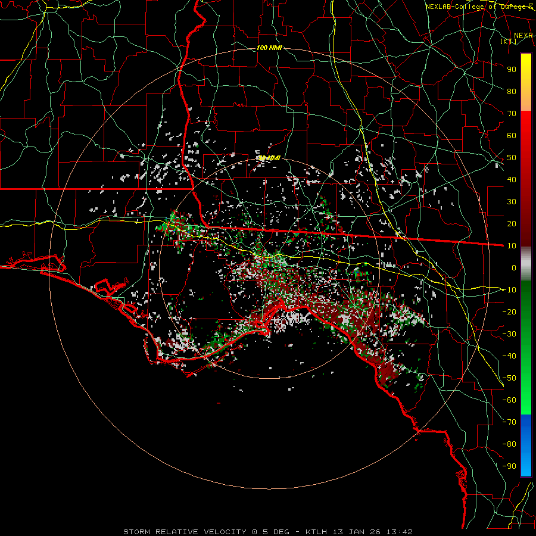This screenshot has width=536, height=536.
Task: Click the positive 20 value on the color scale
Action: 512,223
